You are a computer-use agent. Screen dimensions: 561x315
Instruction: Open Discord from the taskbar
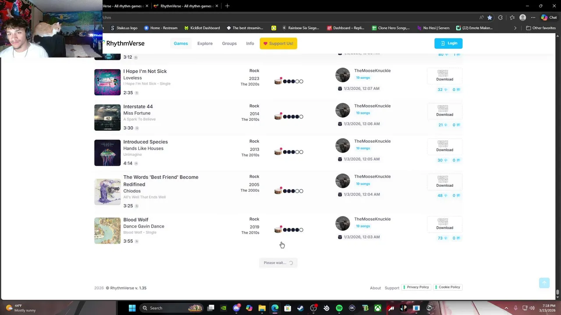click(236, 308)
